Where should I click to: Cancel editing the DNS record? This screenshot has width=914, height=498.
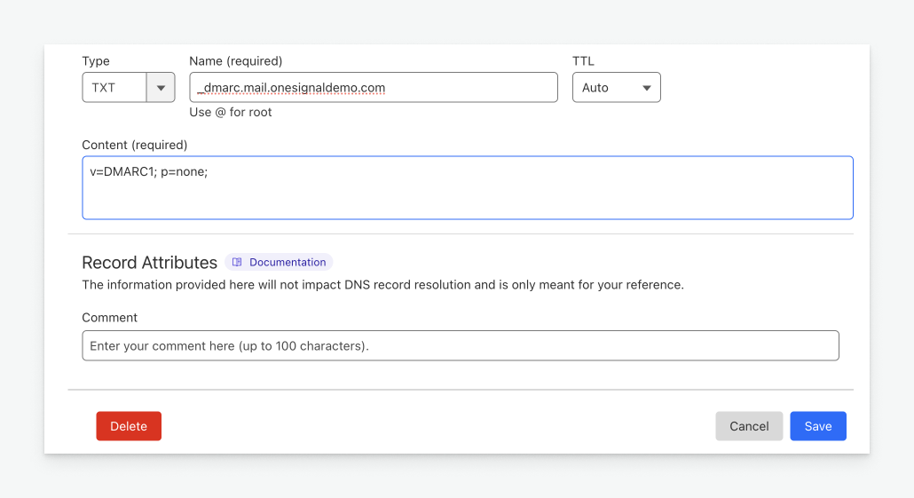(x=749, y=426)
